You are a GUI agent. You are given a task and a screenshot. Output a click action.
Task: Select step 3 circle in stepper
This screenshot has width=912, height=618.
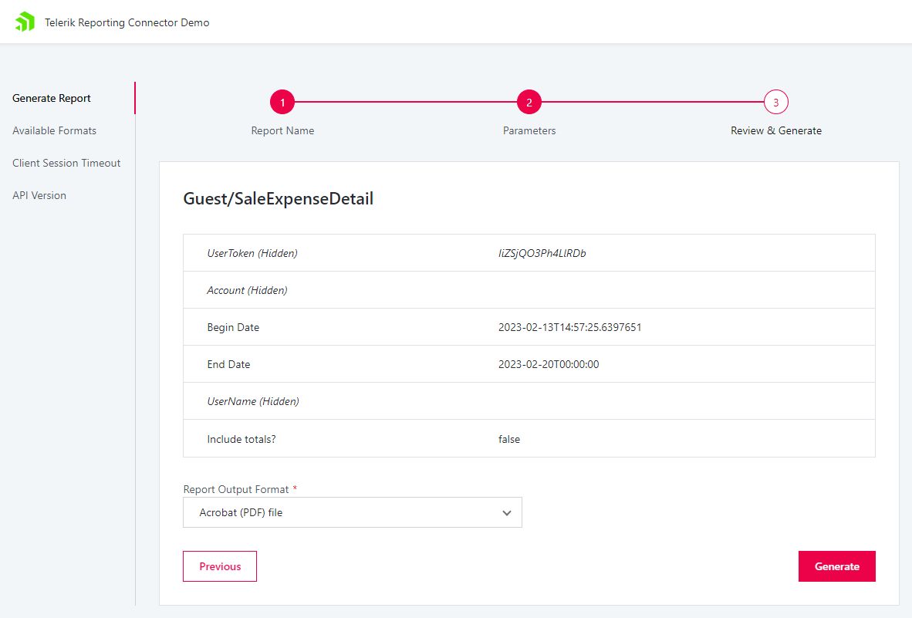pyautogui.click(x=776, y=103)
